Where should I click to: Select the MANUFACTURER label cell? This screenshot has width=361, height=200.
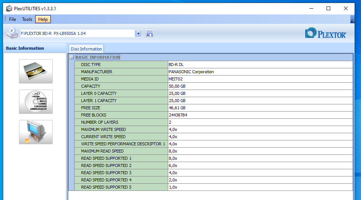click(121, 72)
